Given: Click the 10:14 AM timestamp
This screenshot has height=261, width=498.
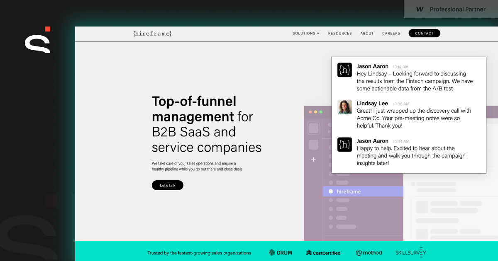Looking at the screenshot, I should click(x=400, y=67).
